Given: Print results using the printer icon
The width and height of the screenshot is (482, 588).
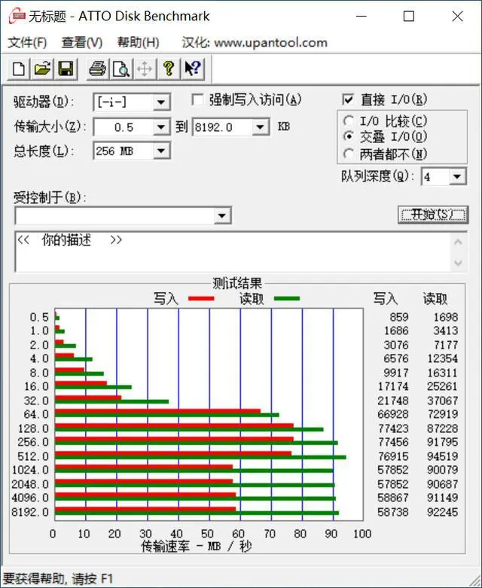Looking at the screenshot, I should point(97,69).
